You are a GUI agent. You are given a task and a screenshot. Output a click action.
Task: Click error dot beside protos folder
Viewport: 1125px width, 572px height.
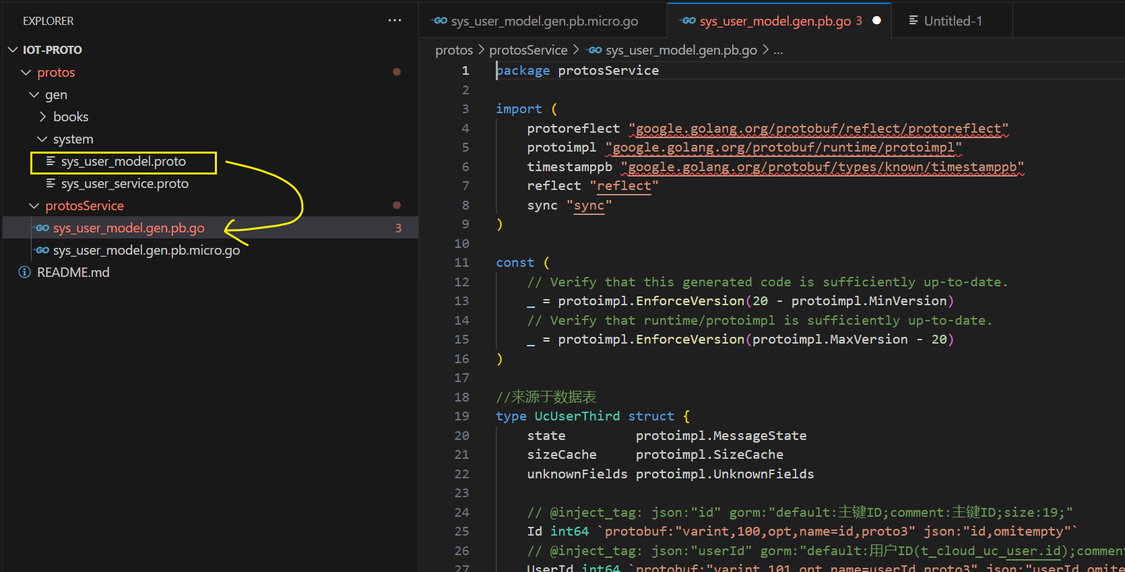pos(397,72)
